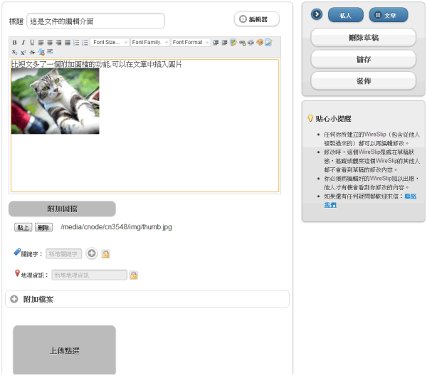This screenshot has height=378, width=427.
Task: Click the 附加圖檔 attach image button
Action: [62, 209]
